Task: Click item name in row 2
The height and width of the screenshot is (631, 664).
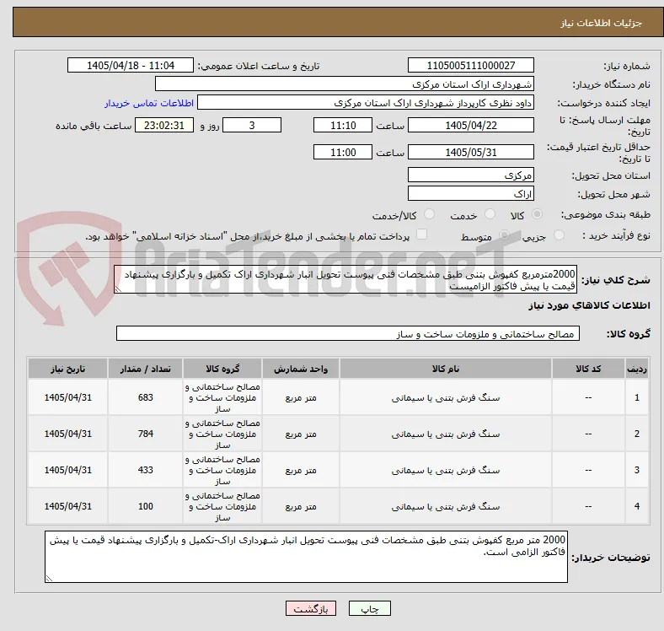Action: pos(446,434)
